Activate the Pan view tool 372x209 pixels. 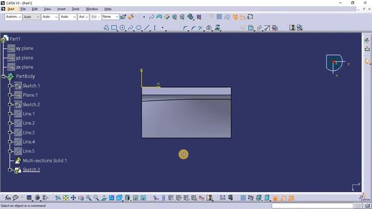pos(73,197)
